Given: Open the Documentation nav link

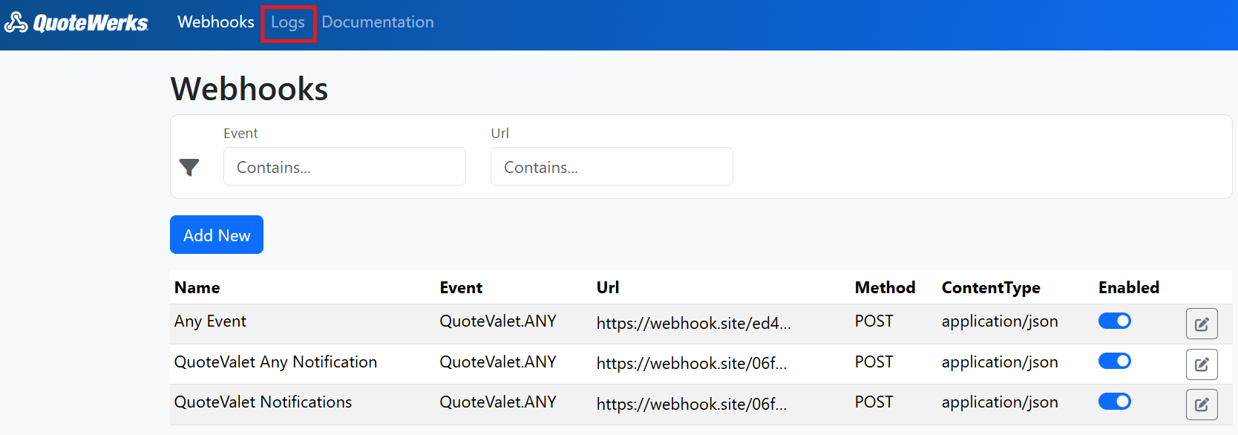Looking at the screenshot, I should pyautogui.click(x=377, y=22).
